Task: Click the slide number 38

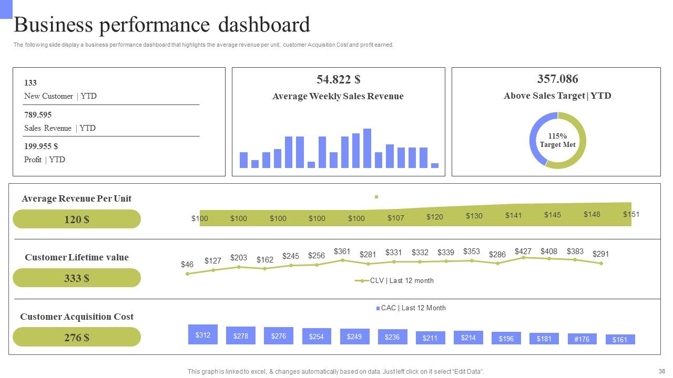Action: coord(661,371)
